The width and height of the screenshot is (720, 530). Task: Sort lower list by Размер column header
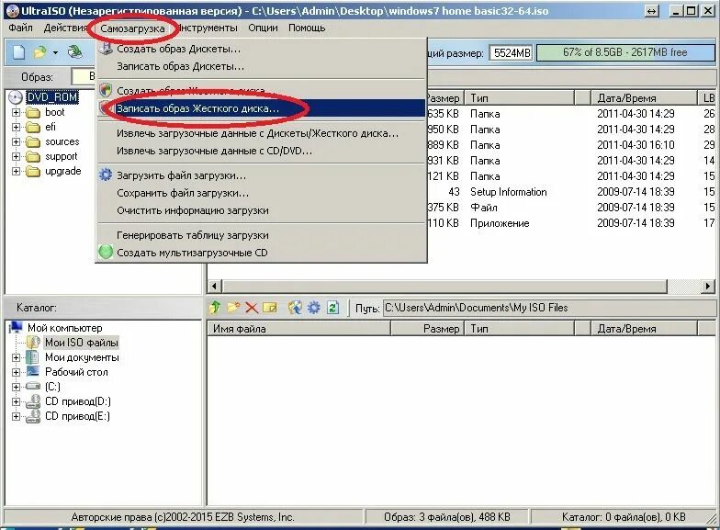coord(426,329)
